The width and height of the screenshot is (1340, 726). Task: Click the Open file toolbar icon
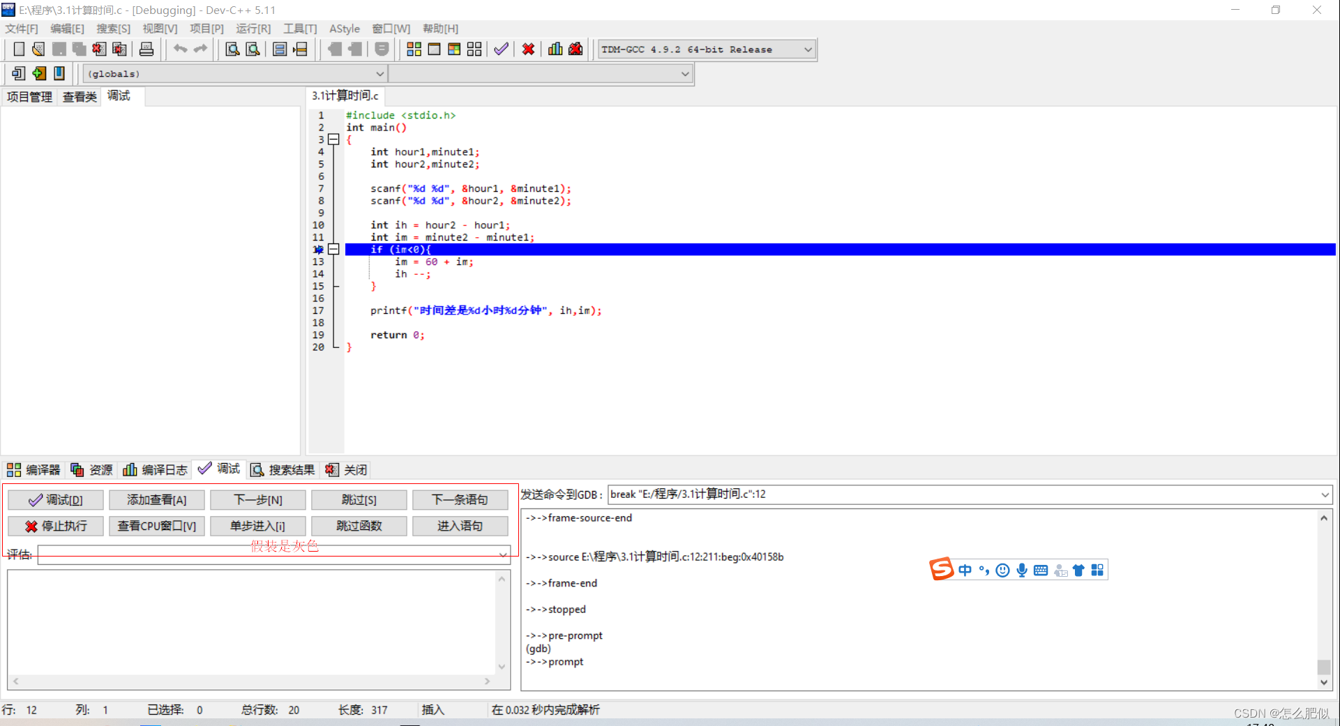(38, 49)
